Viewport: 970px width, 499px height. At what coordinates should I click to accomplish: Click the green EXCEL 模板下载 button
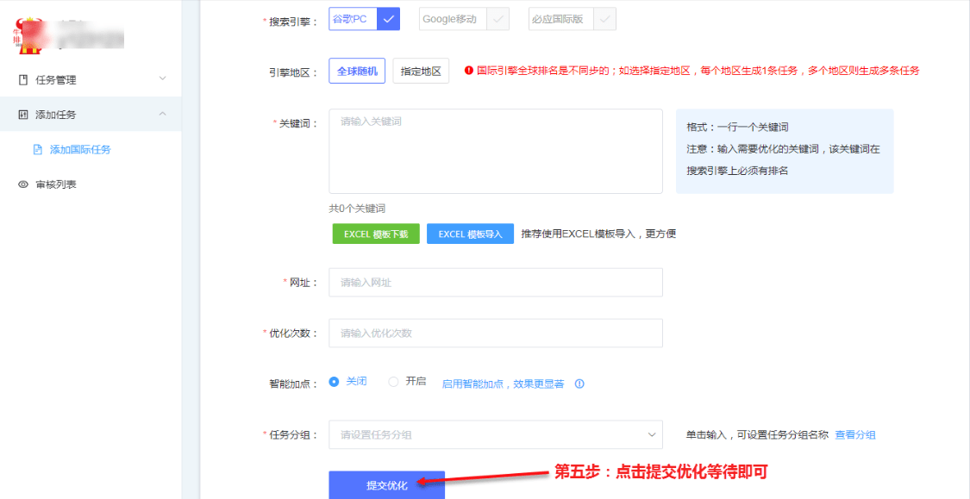point(376,234)
